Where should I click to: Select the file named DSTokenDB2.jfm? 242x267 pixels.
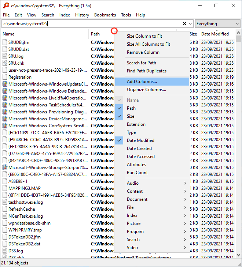tap(25, 237)
